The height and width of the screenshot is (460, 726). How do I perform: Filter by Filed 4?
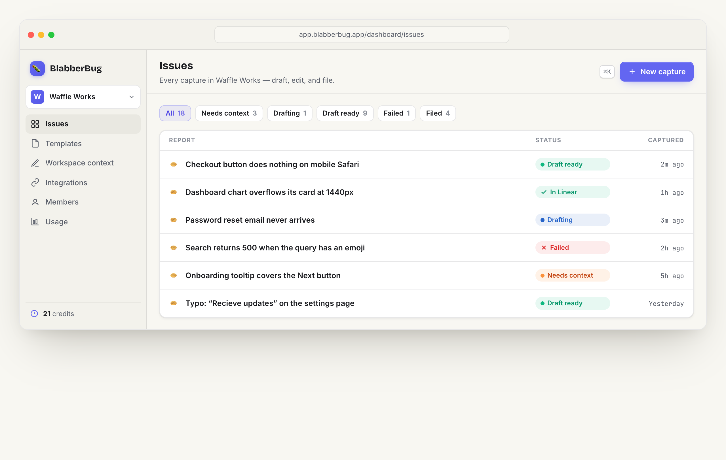click(x=438, y=113)
